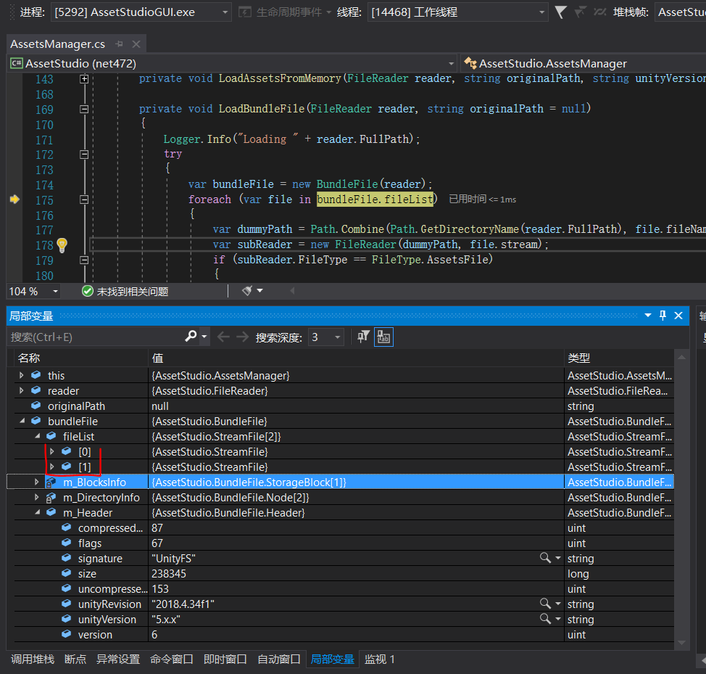Switch to the 断点 tab

click(x=75, y=659)
